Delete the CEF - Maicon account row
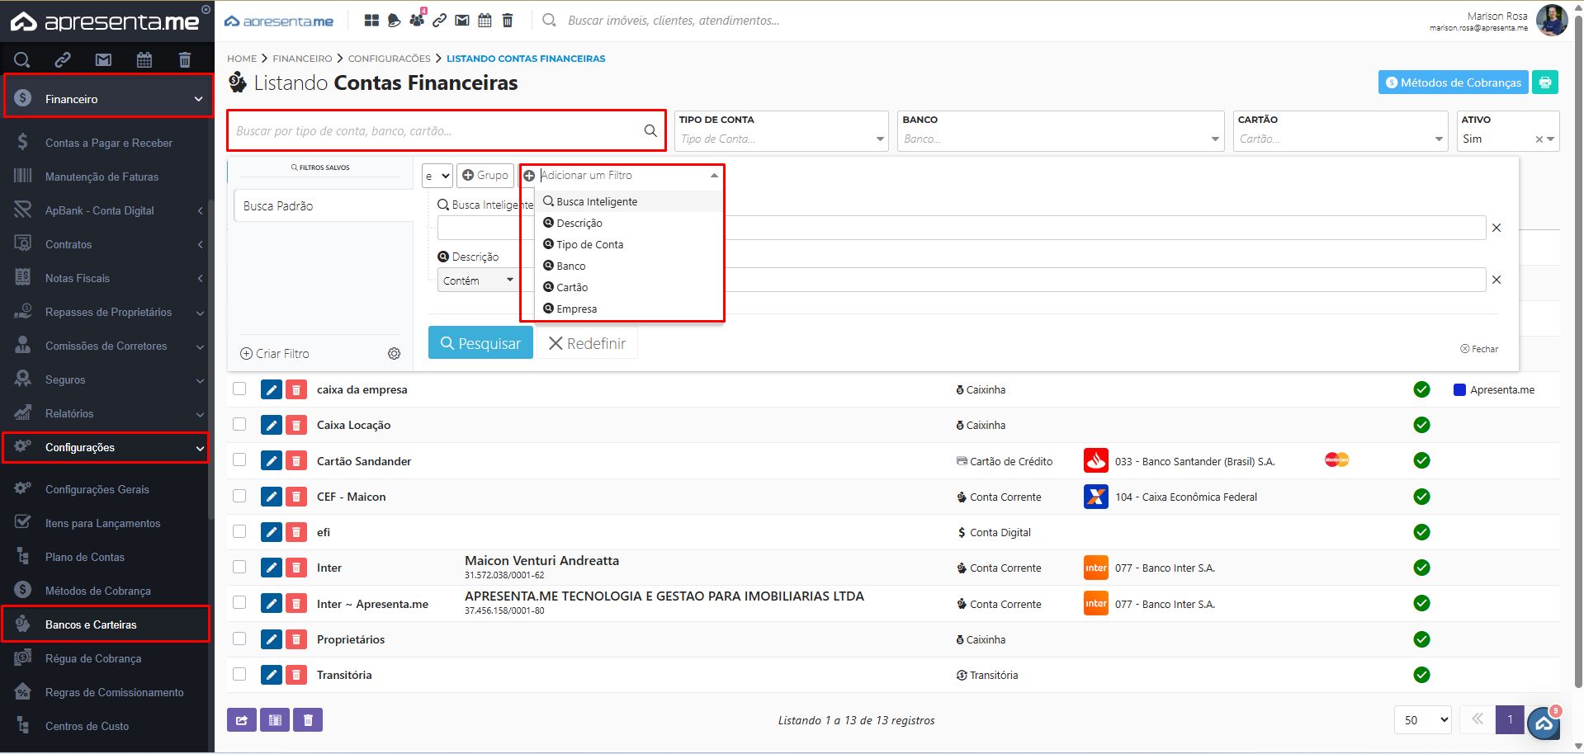Viewport: 1584px width, 754px height. [296, 497]
